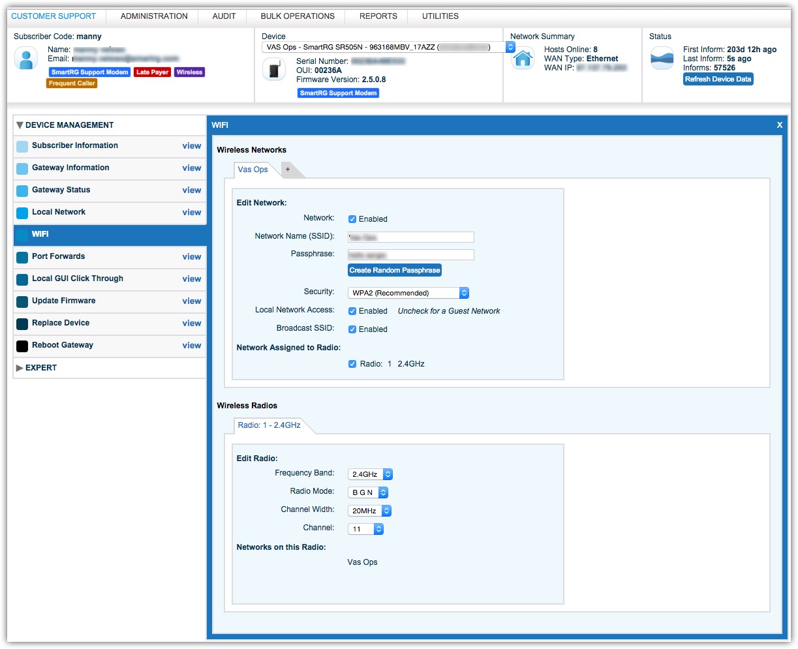Toggle the Broadcast SSID checkbox
Screen dimensions: 798x649
352,329
